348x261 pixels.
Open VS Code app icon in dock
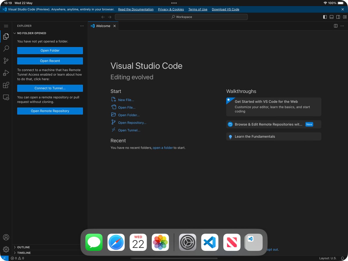tap(210, 242)
